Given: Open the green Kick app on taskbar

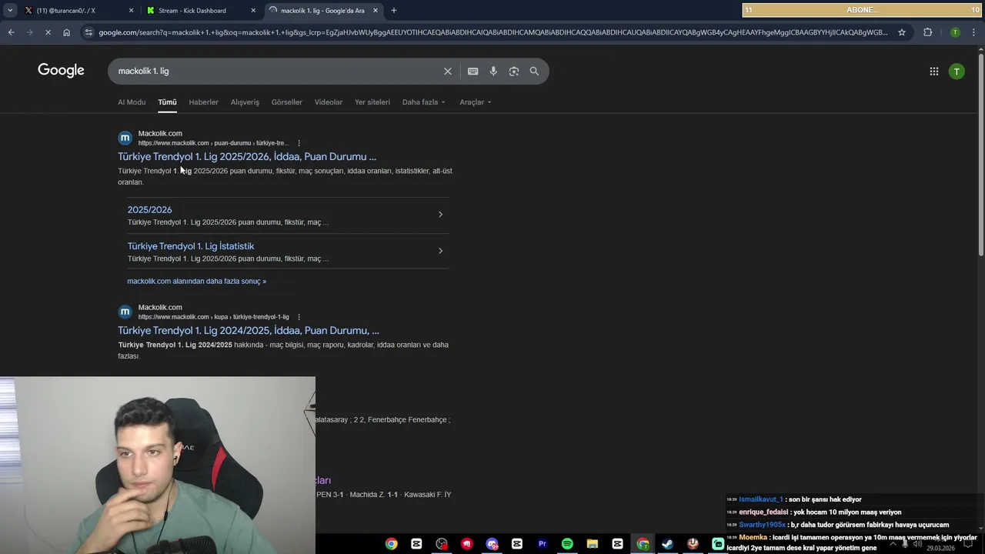Looking at the screenshot, I should [718, 544].
